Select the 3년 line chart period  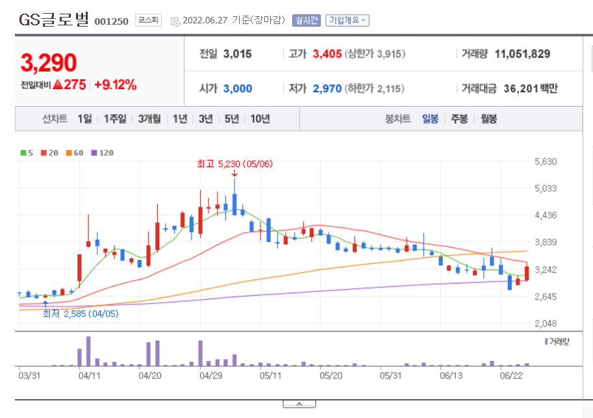tap(206, 119)
